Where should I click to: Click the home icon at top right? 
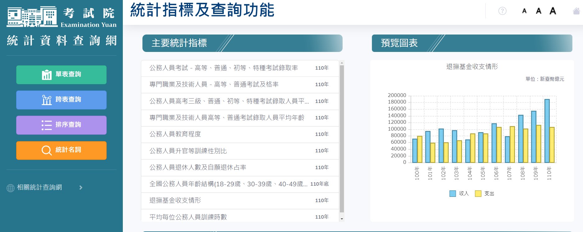tap(576, 11)
